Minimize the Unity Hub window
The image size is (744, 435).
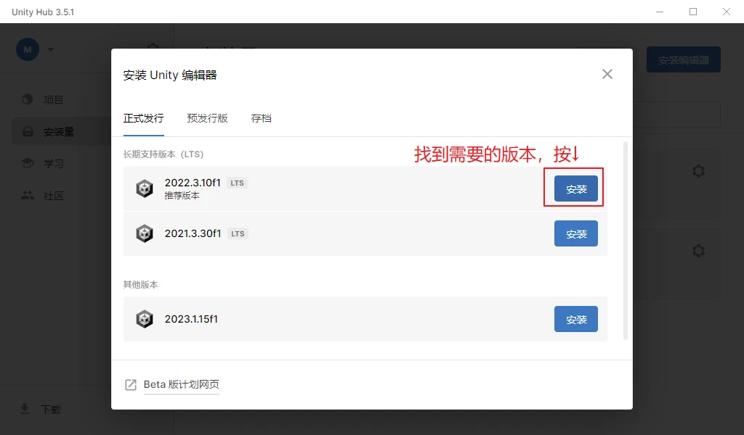click(x=660, y=12)
